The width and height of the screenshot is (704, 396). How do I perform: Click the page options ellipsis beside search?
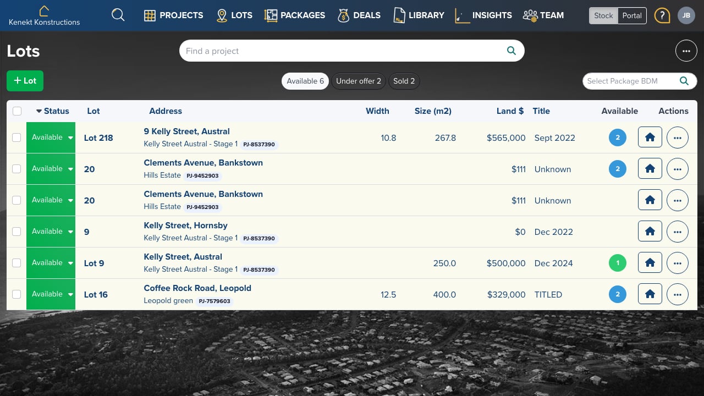(686, 51)
